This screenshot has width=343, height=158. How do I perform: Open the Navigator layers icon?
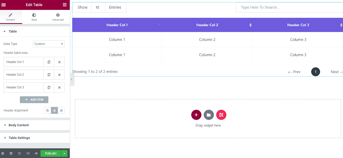click(x=11, y=153)
